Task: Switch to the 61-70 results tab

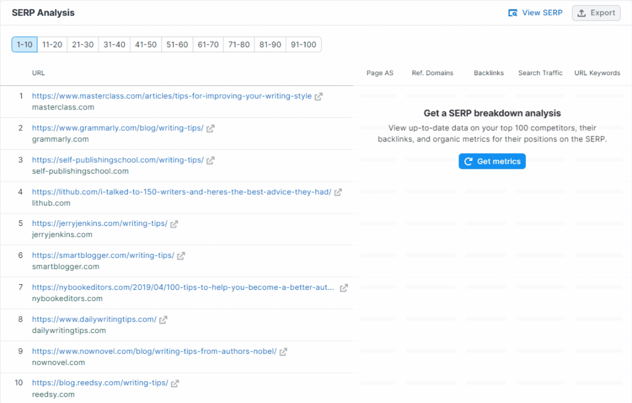Action: (209, 44)
